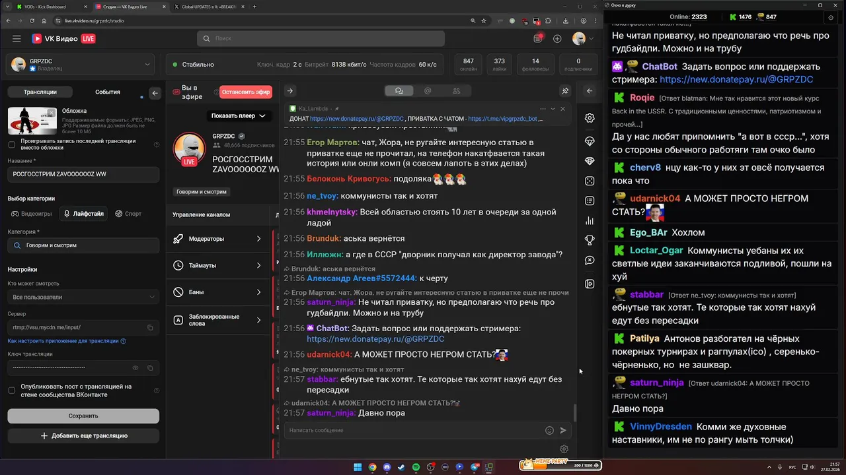
Task: Close the pinned Ka_Lambda message
Action: coord(562,109)
